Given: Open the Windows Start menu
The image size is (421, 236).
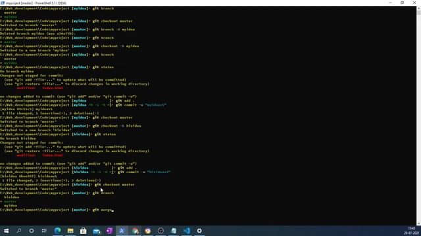Looking at the screenshot, I should click(6, 231).
